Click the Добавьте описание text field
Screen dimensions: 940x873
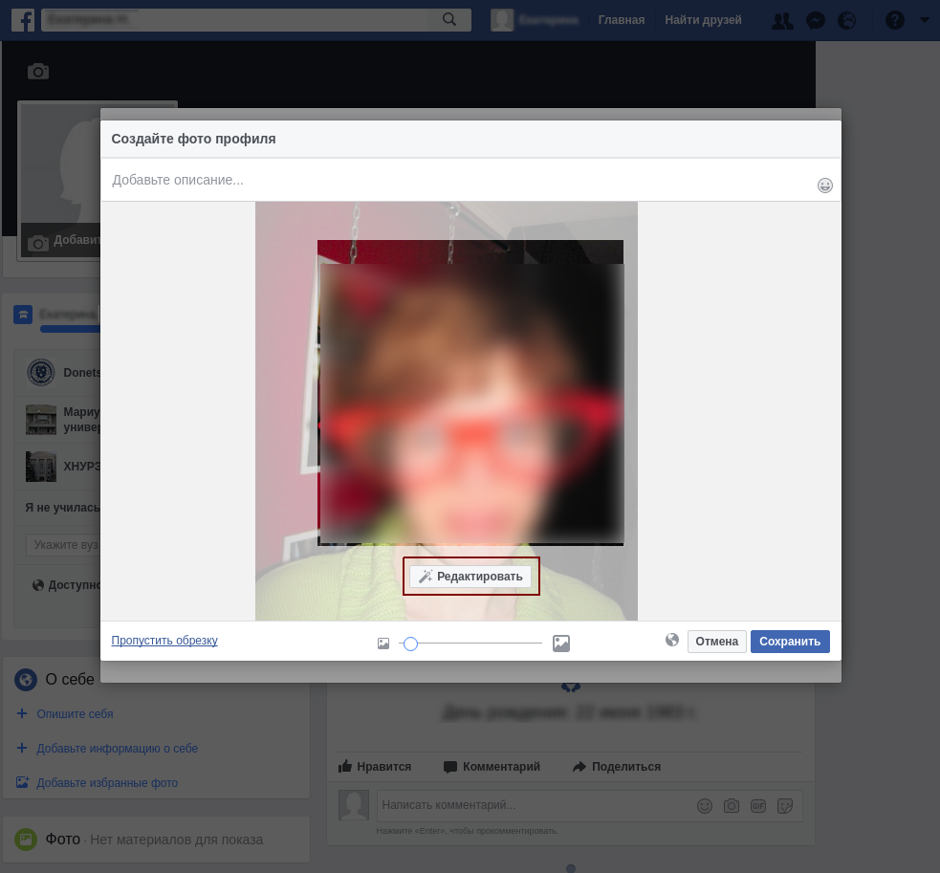tap(459, 180)
